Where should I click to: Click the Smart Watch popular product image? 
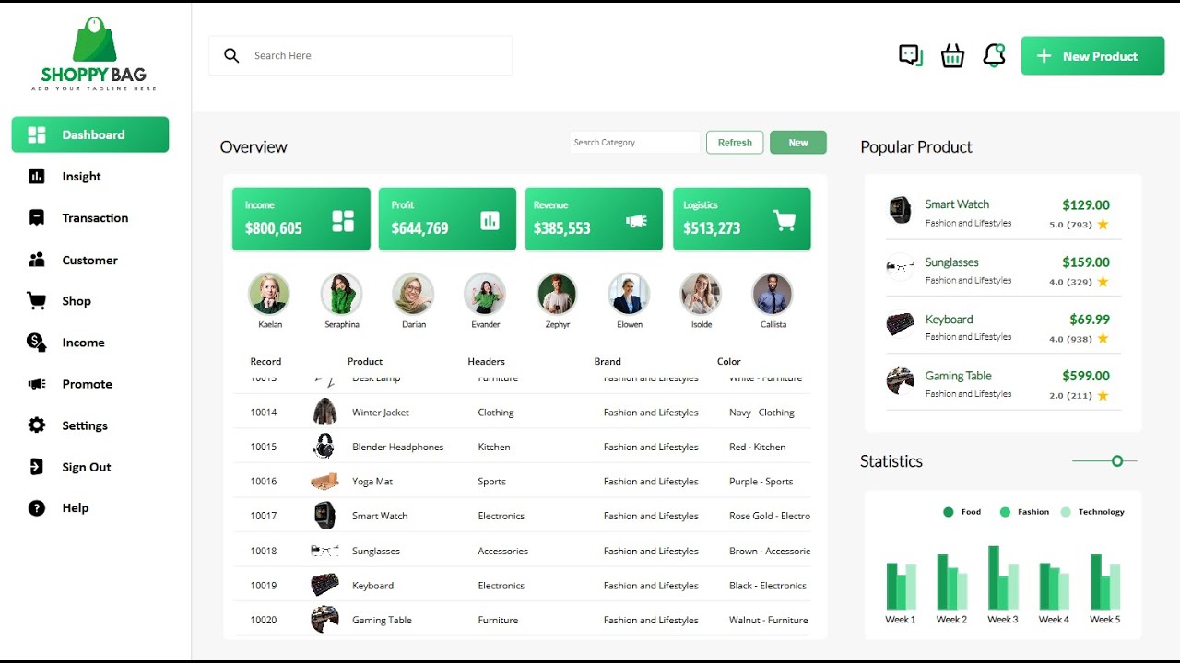[900, 210]
